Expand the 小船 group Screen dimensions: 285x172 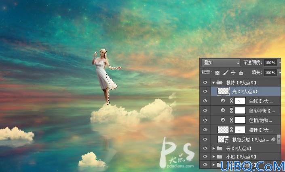click(x=213, y=156)
